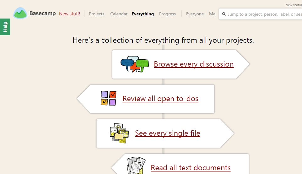Open the Projects menu item
The image size is (302, 174).
coord(96,14)
